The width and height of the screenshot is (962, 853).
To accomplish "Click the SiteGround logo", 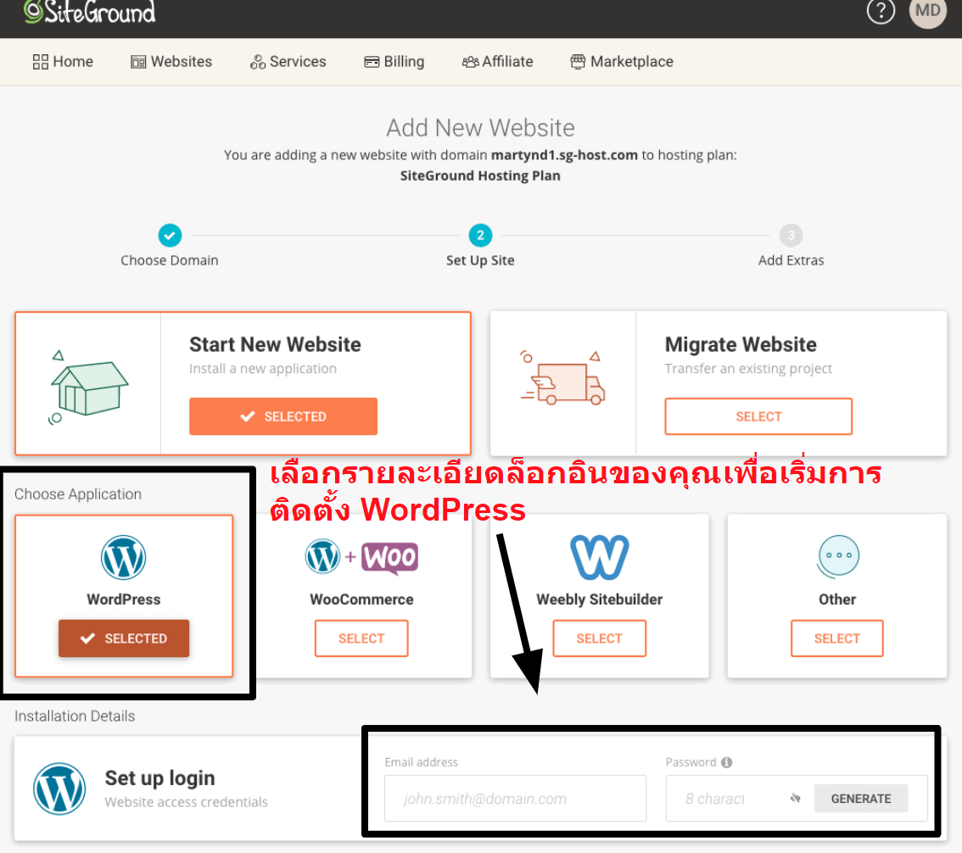I will (x=90, y=11).
